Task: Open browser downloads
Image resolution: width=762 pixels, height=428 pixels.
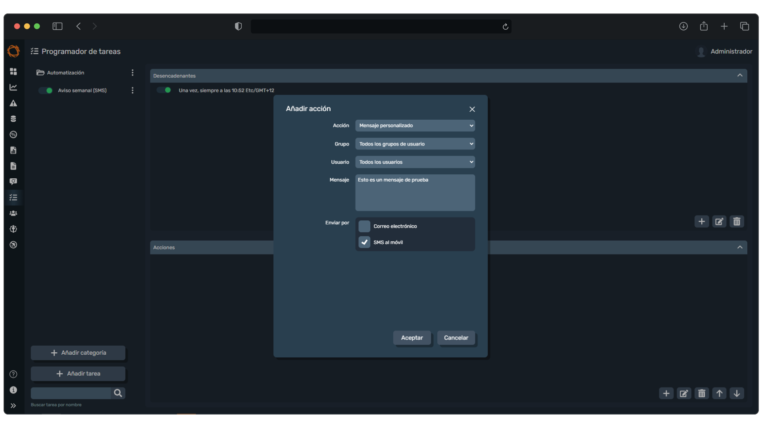Action: coord(683,26)
